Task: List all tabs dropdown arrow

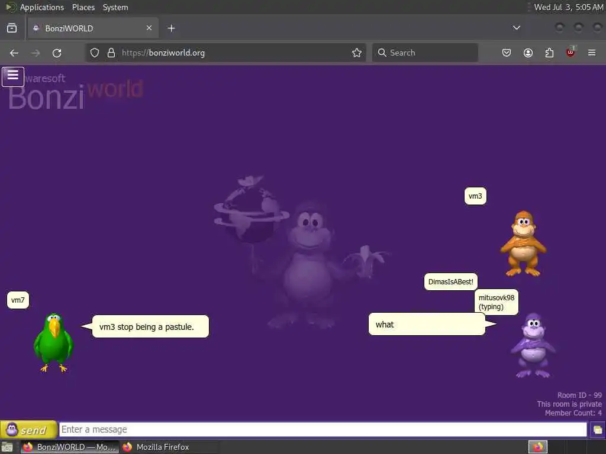Action: coord(516,28)
